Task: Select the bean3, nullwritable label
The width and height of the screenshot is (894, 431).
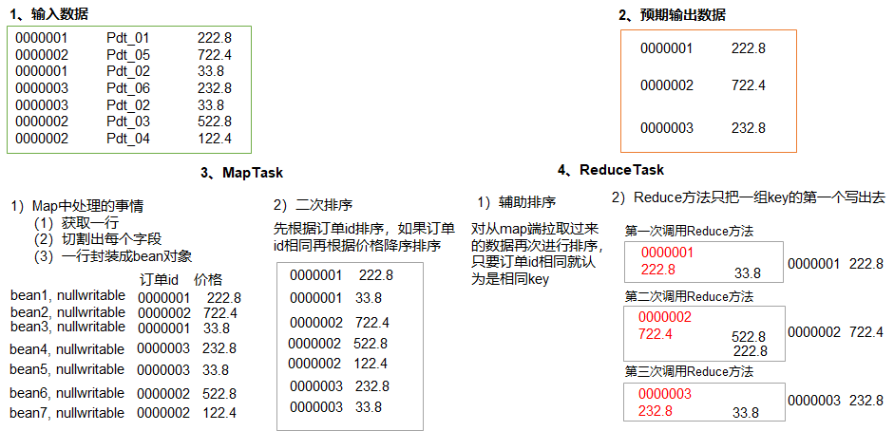Action: pos(67,327)
